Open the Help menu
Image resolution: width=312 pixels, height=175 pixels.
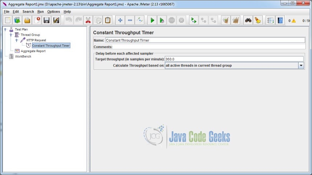(67, 12)
